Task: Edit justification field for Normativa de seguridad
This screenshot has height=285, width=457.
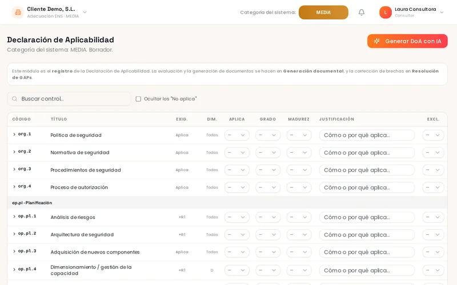Action: coord(367,153)
